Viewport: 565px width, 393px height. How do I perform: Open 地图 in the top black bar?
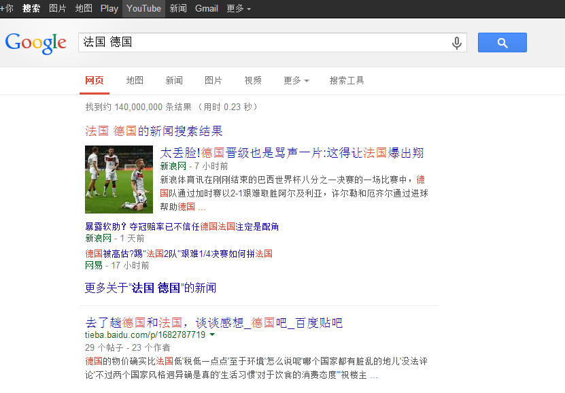pos(84,8)
